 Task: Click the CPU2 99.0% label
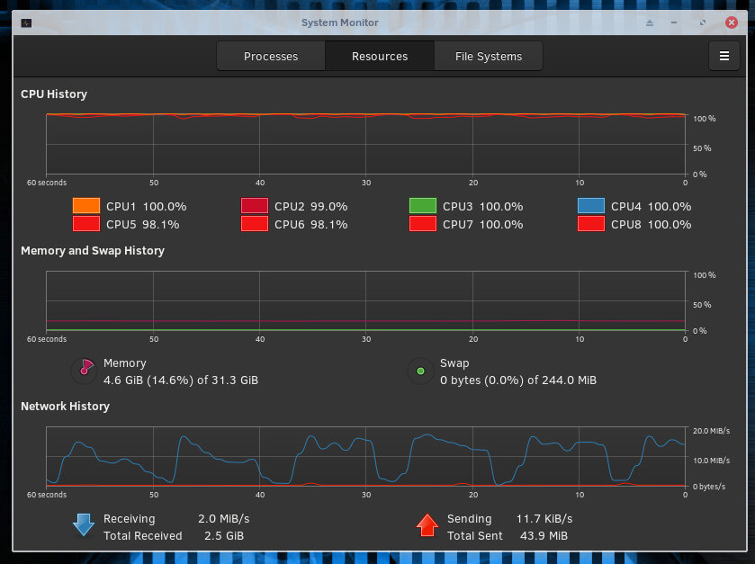point(311,207)
